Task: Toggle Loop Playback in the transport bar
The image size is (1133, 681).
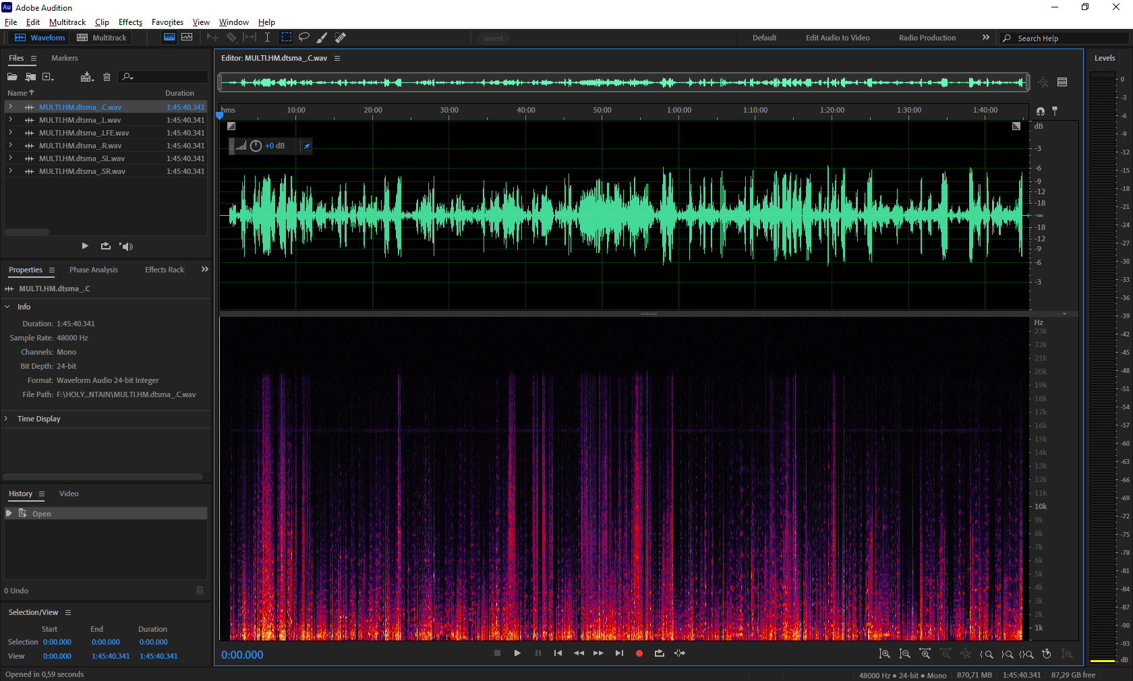Action: pos(660,653)
